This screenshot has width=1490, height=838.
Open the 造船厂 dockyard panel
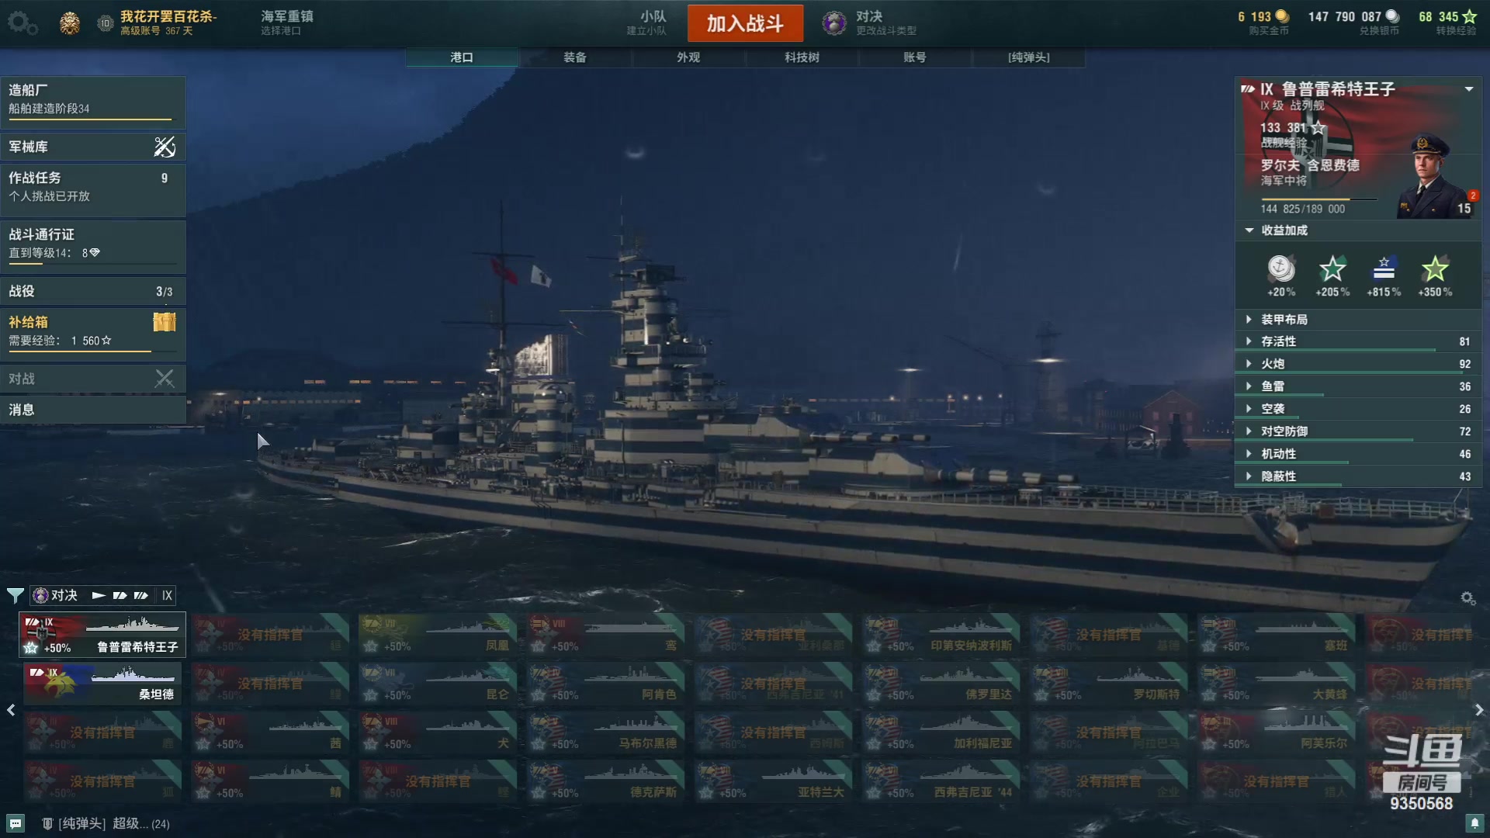(x=93, y=100)
